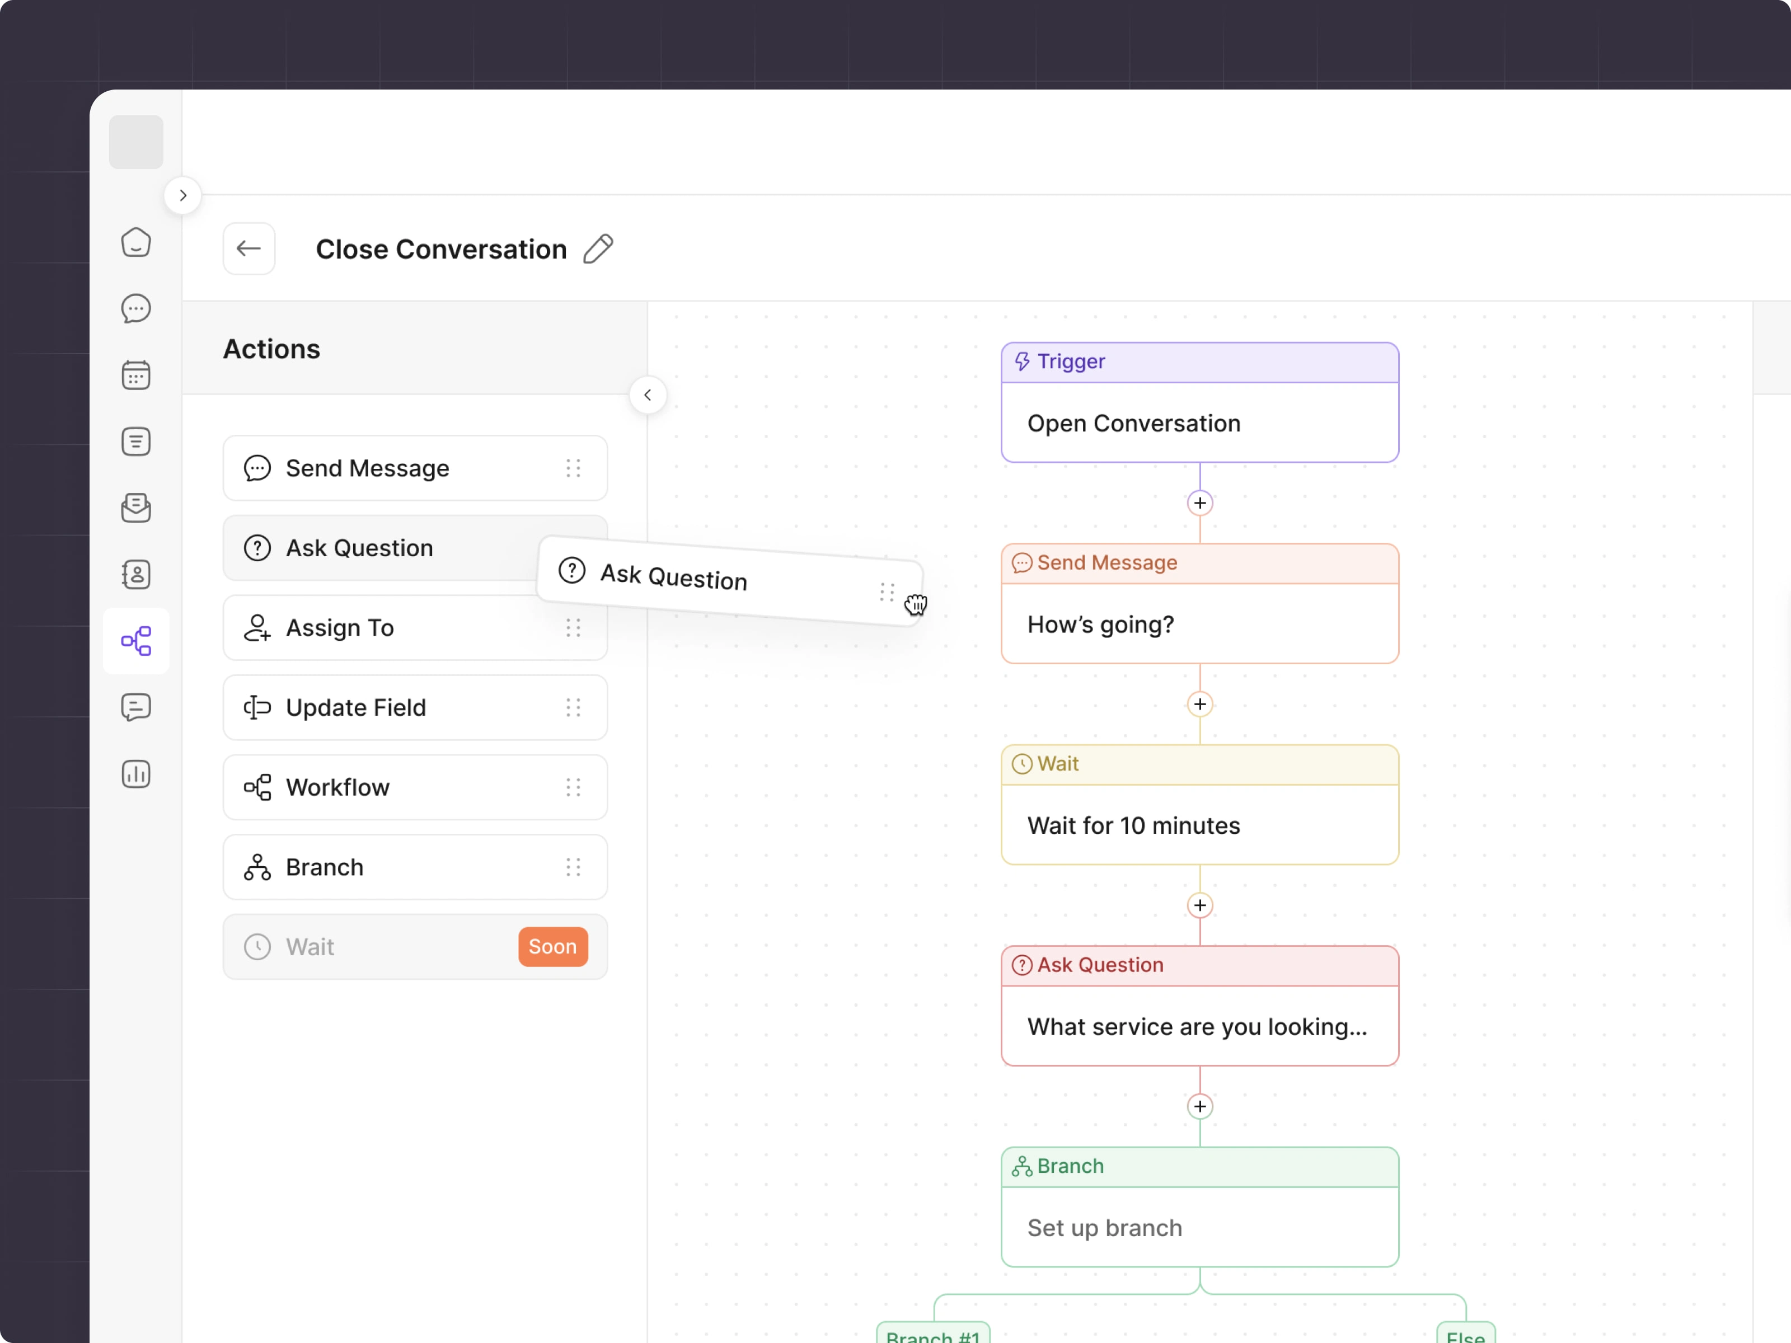The height and width of the screenshot is (1343, 1791).
Task: Click the pencil icon to rename workflow
Action: 598,250
